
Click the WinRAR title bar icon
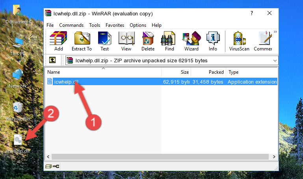pos(48,13)
